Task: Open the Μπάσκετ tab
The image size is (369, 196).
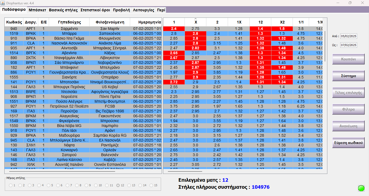Action: pos(37,10)
